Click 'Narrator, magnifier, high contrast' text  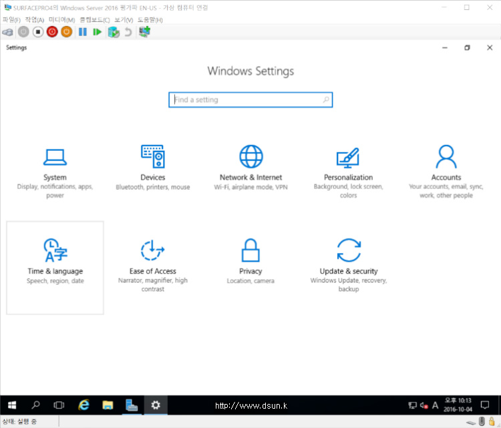(x=153, y=284)
